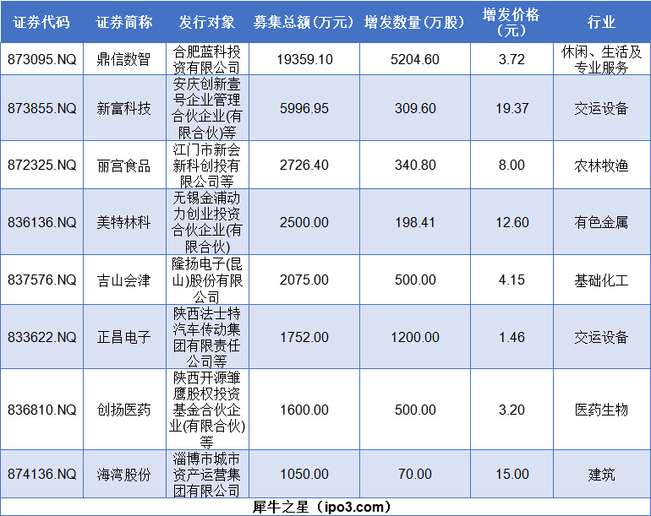Viewport: 651px width, 516px height.
Task: Click the 海湾股份 row's 建筑 industry cell
Action: 601,474
